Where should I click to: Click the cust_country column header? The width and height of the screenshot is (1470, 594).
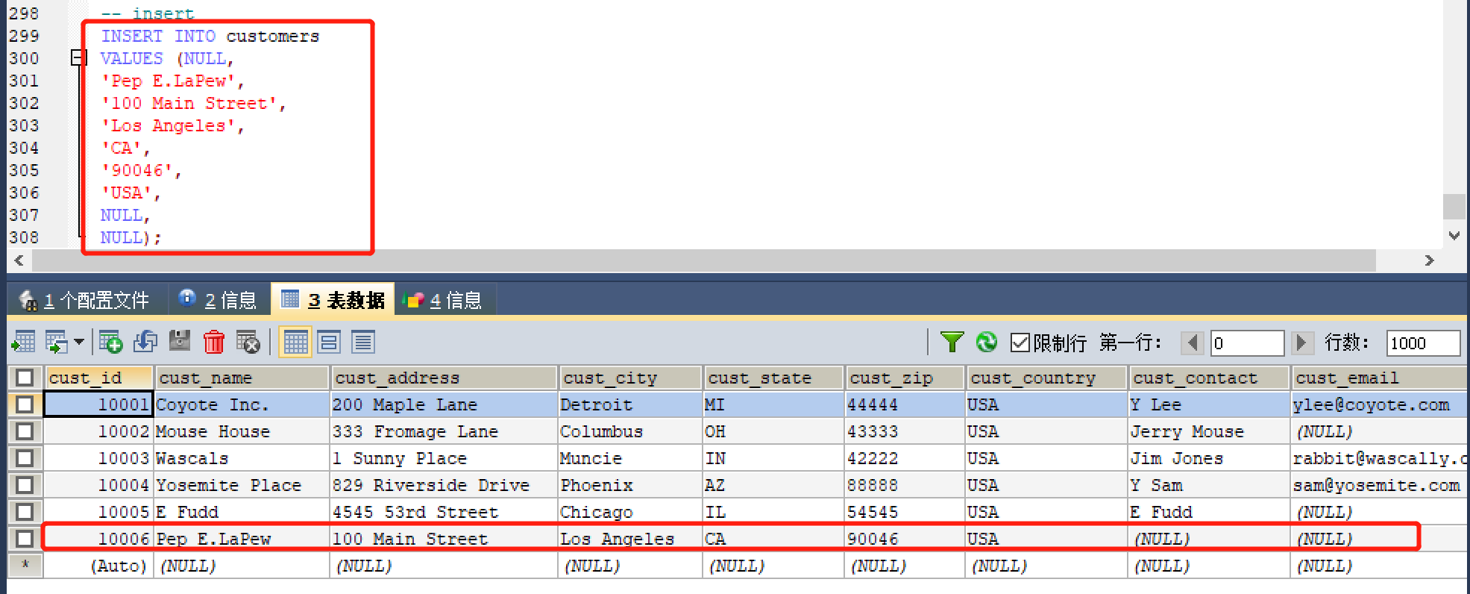tap(1047, 378)
